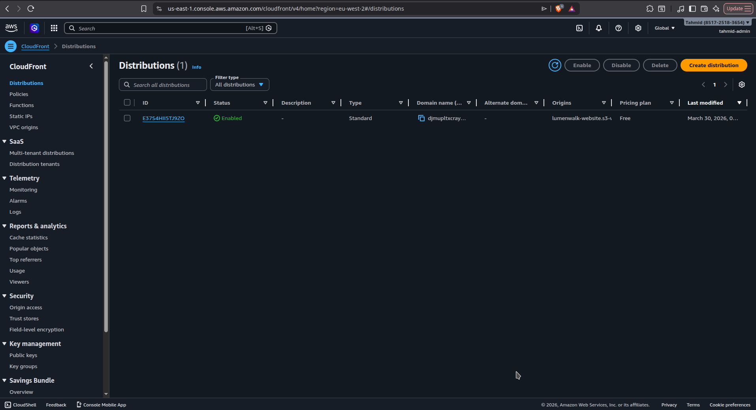Follow the CloudFront breadcrumb link
The image size is (756, 410).
pyautogui.click(x=35, y=46)
